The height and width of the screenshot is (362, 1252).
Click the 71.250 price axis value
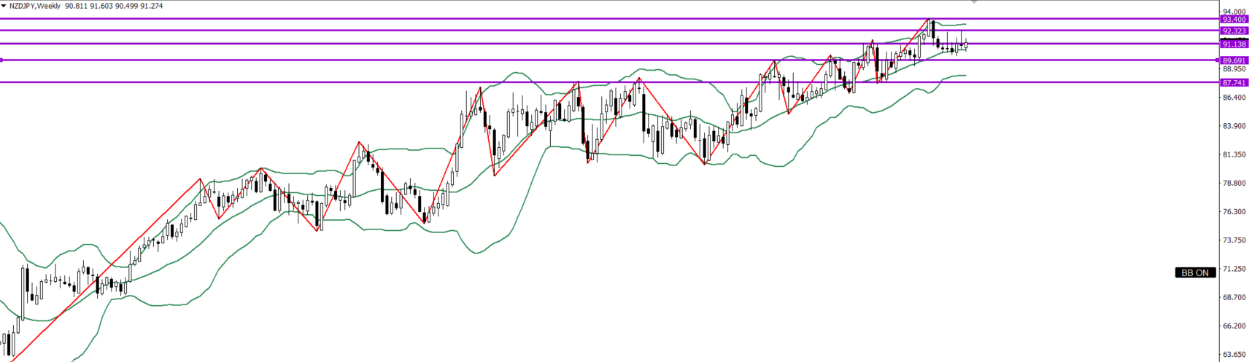tap(1234, 269)
